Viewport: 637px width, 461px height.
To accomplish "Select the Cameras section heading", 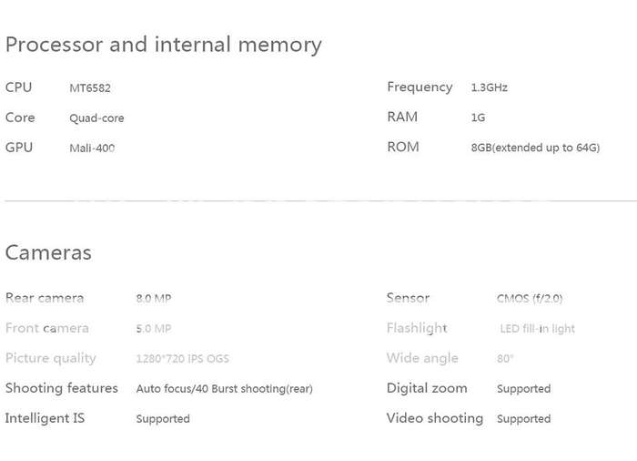I will coord(48,252).
